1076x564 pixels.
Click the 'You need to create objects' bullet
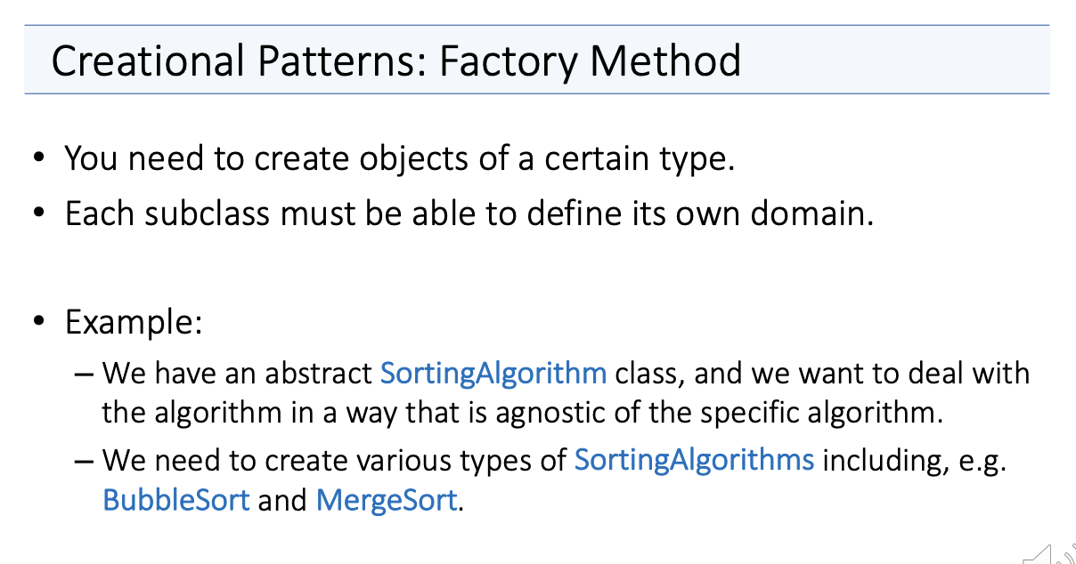pyautogui.click(x=400, y=159)
